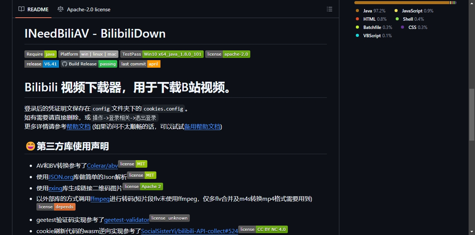Screen dimensions: 475x235
Task: Click the scale icon beside Apache-2.0 license
Action: click(61, 9)
